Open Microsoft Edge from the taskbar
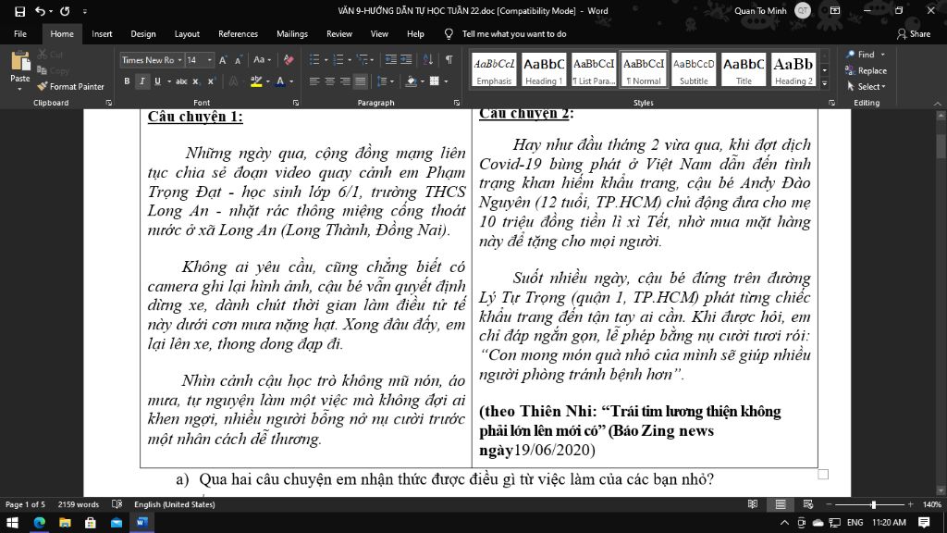This screenshot has height=533, width=947. [39, 522]
